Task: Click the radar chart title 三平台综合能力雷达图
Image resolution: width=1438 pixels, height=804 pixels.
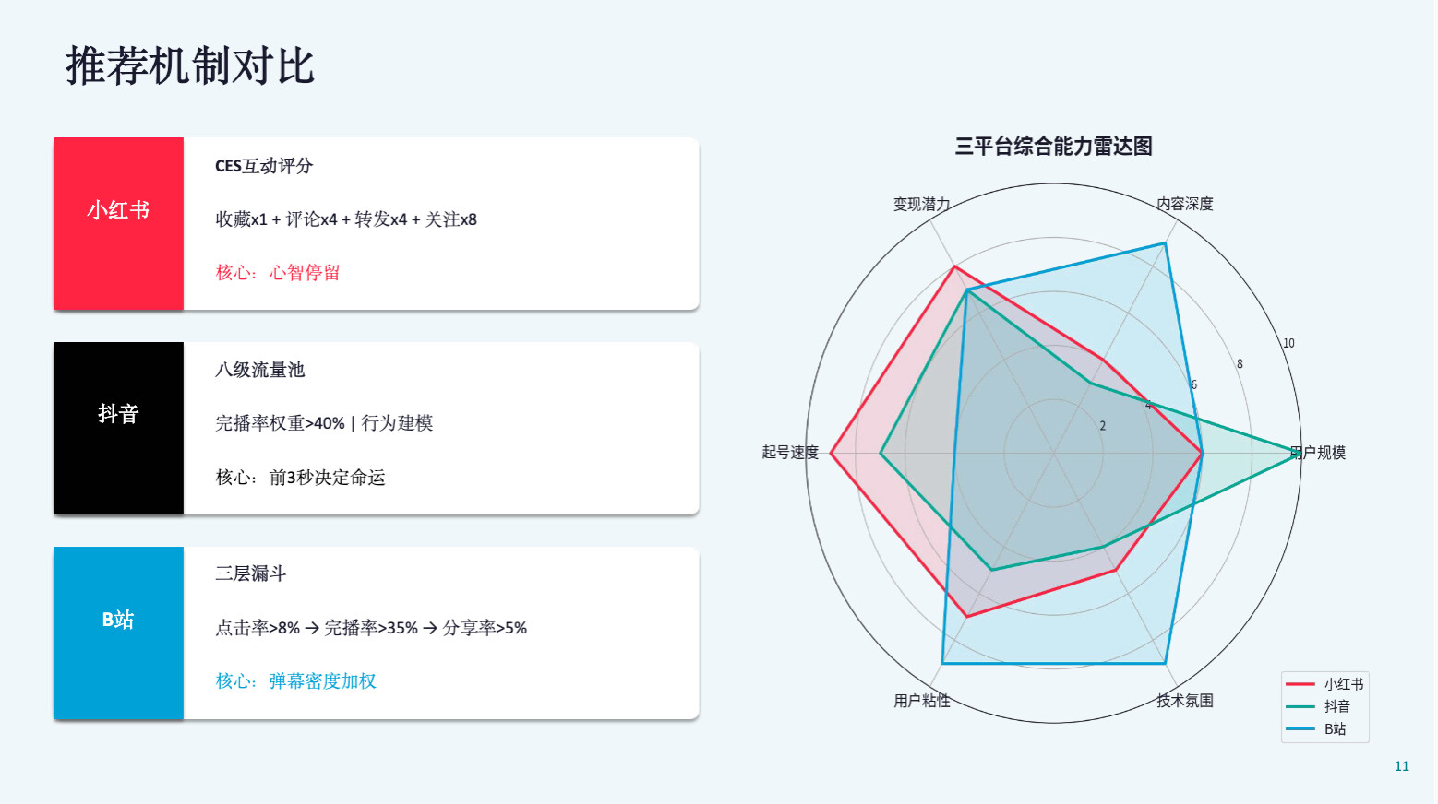Action: click(x=1053, y=146)
